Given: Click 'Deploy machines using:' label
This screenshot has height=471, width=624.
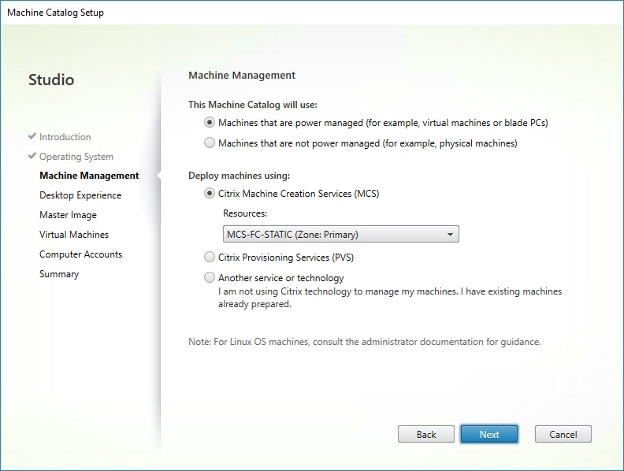Looking at the screenshot, I should pos(240,176).
